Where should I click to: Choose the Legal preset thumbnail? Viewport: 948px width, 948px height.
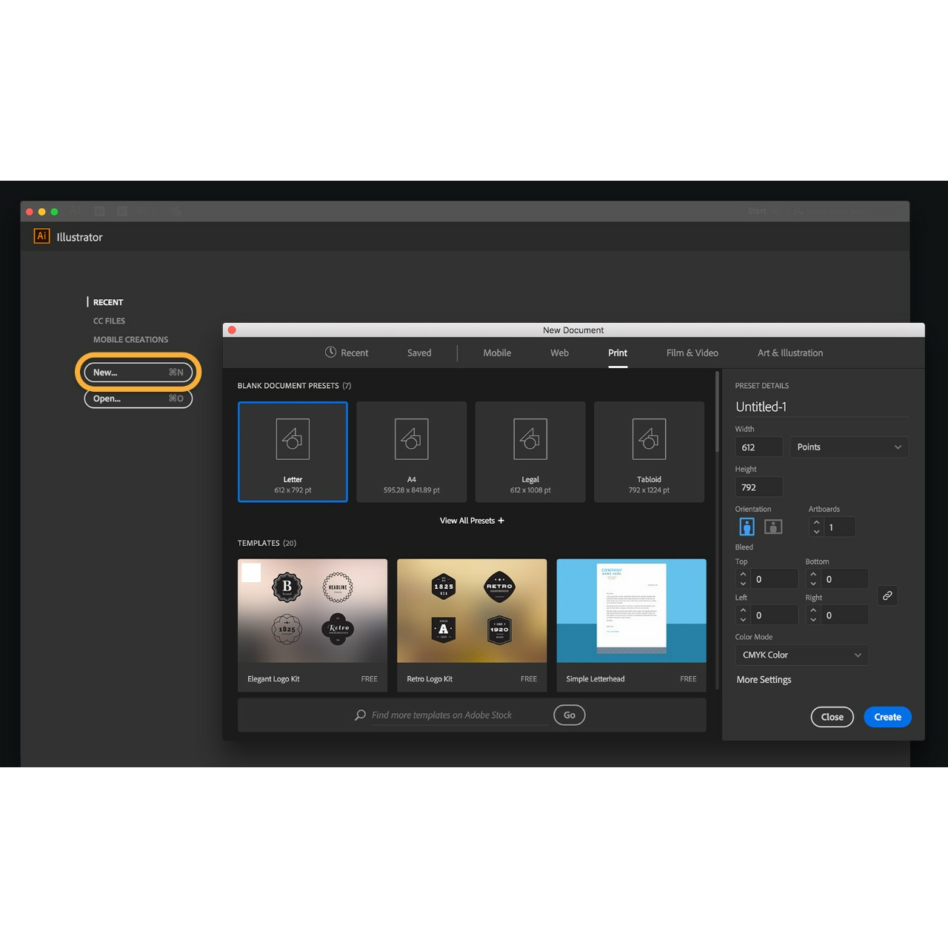pyautogui.click(x=530, y=452)
